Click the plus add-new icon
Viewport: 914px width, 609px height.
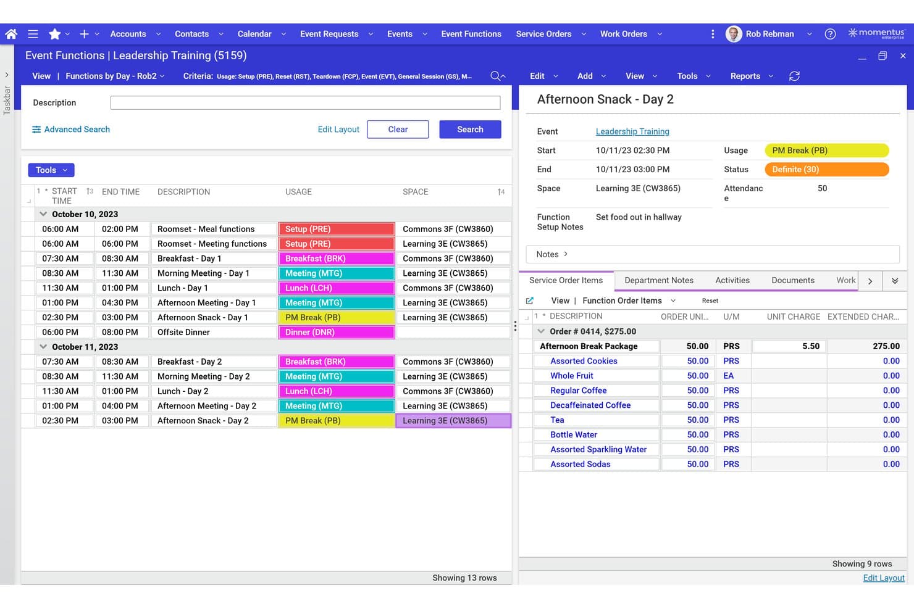click(x=85, y=34)
